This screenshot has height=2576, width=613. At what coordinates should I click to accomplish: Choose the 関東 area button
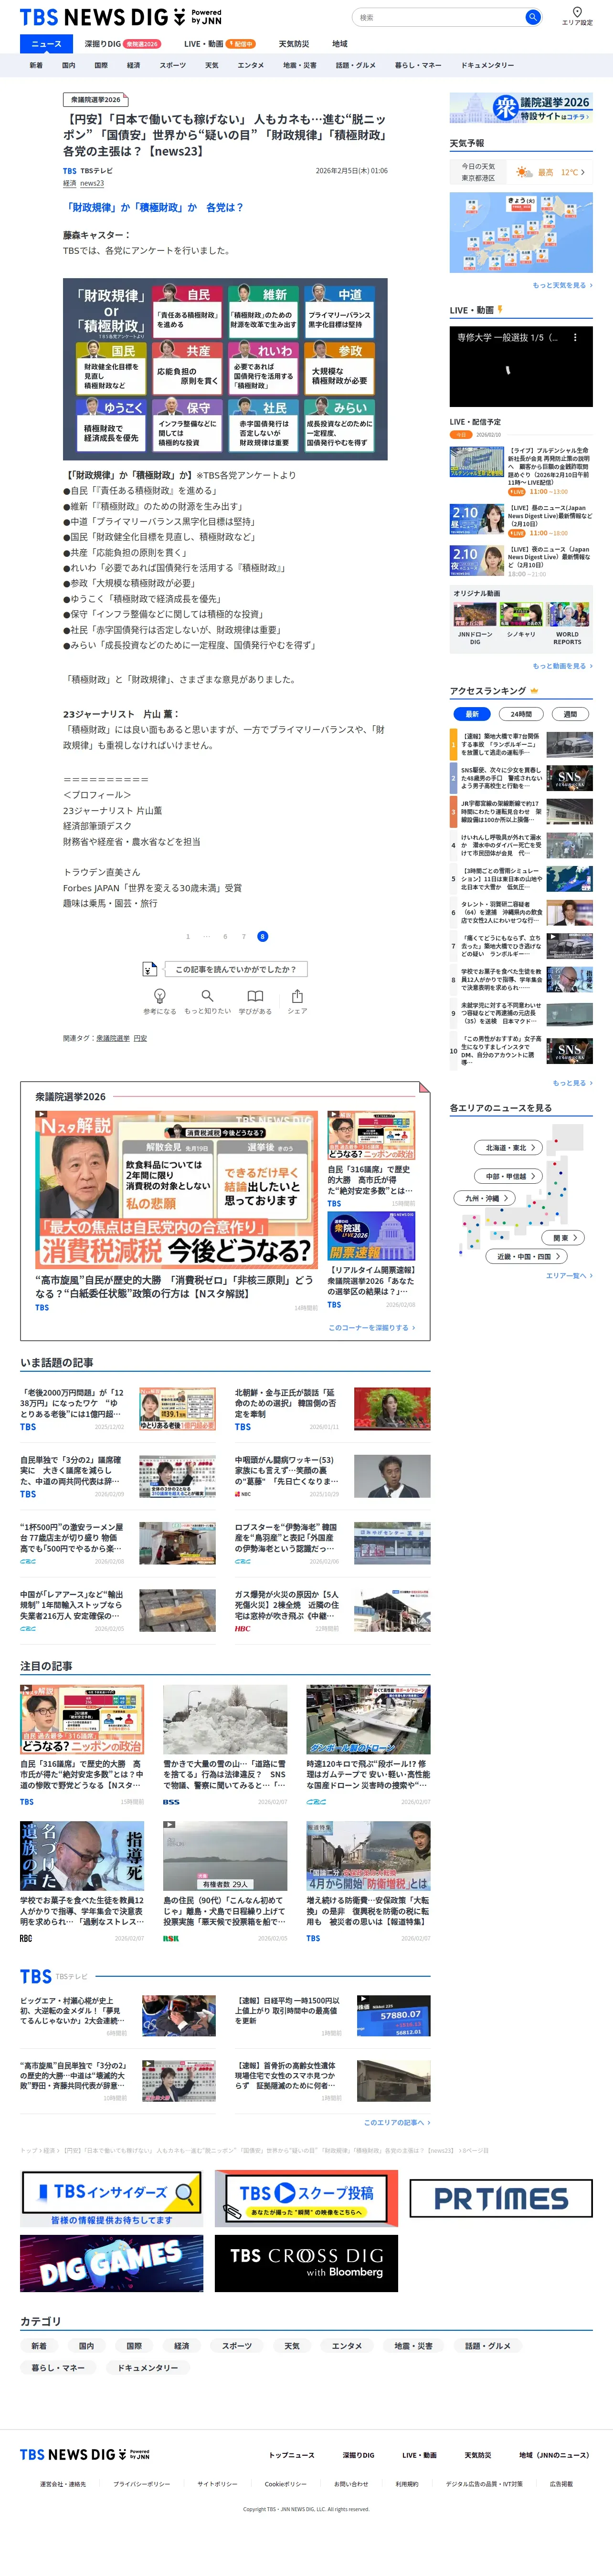coord(564,1238)
